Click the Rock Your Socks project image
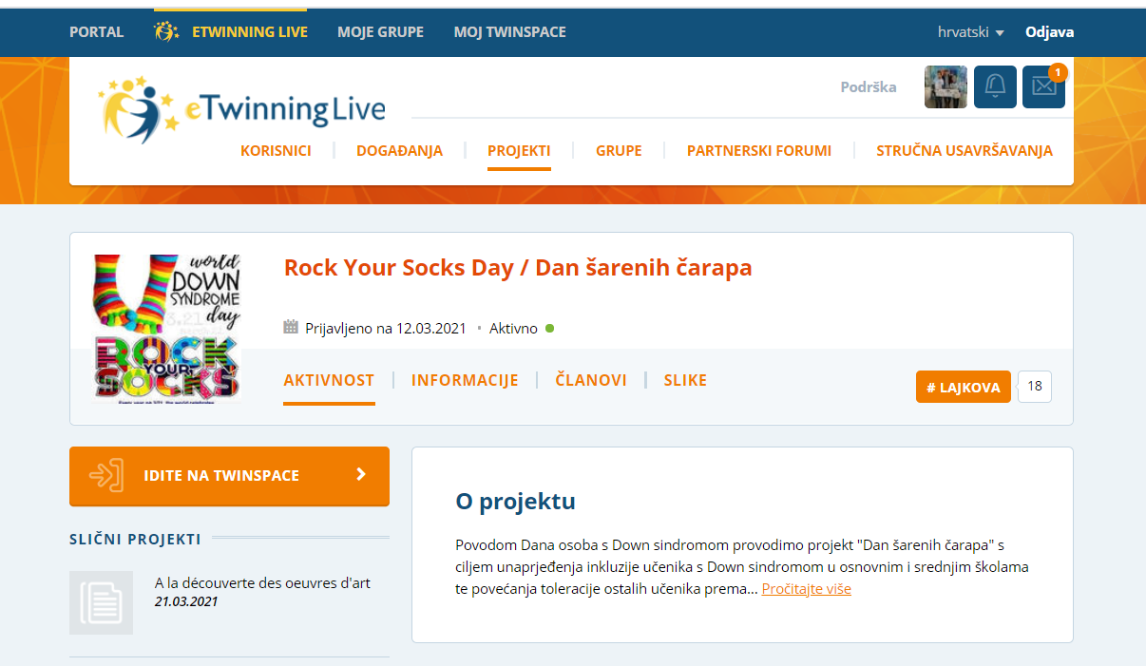1146x666 pixels. click(x=167, y=329)
